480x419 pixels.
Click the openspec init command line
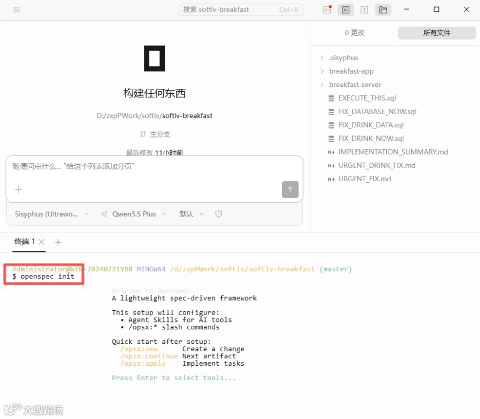pyautogui.click(x=44, y=277)
